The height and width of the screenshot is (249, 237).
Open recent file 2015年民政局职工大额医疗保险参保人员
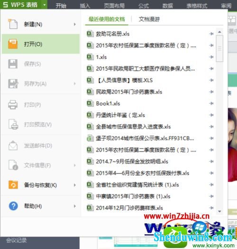(145, 69)
